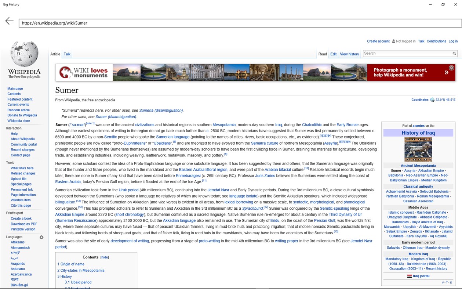The width and height of the screenshot is (462, 289).
Task: Open Sumeria (disambiguation) link
Action: (161, 111)
